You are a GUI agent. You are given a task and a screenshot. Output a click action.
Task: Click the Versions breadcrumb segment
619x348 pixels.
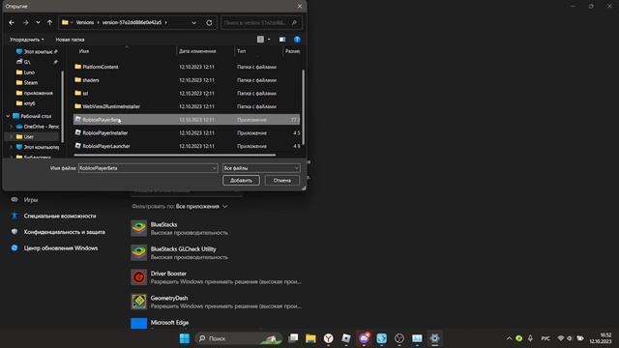click(x=85, y=23)
